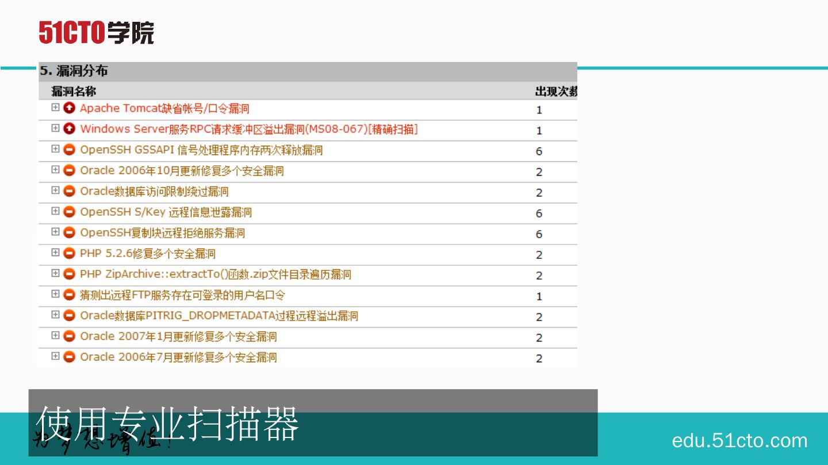Image resolution: width=828 pixels, height=465 pixels.
Task: Click medium-risk icon beside Oracle 2006年7月
Action: coord(70,357)
